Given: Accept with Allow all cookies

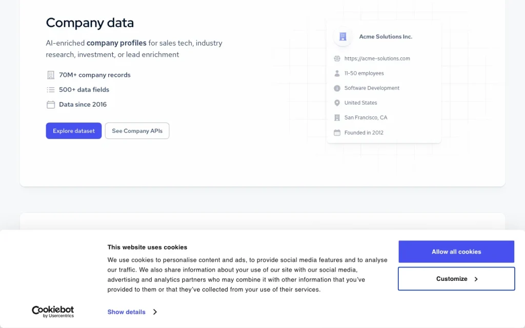Looking at the screenshot, I should coord(456,252).
